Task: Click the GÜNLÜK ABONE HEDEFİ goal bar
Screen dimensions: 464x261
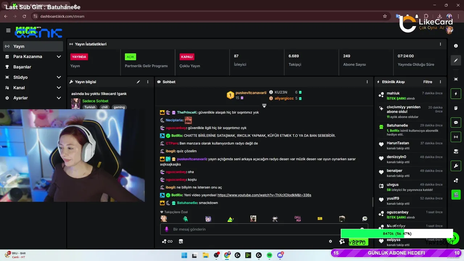Action: [x=396, y=253]
